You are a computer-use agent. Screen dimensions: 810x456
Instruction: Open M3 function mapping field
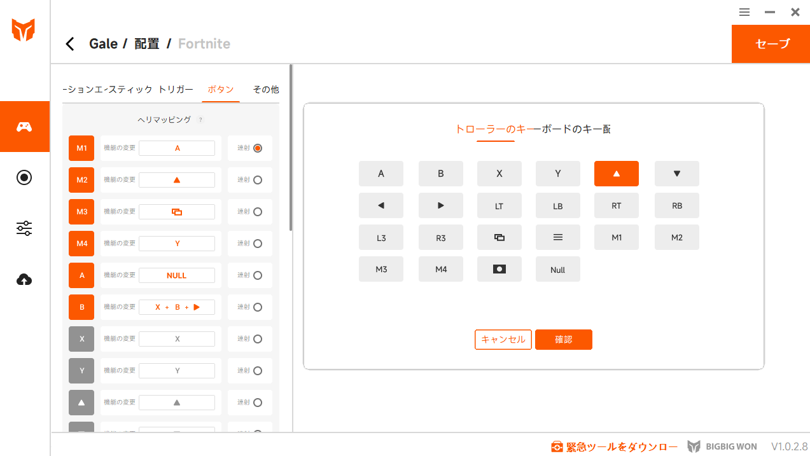(177, 212)
